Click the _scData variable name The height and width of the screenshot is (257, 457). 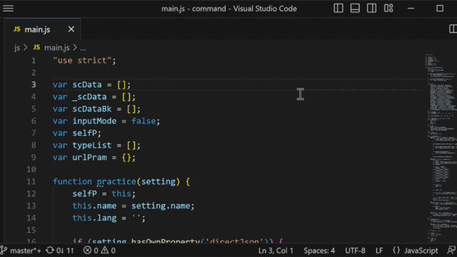(x=89, y=97)
